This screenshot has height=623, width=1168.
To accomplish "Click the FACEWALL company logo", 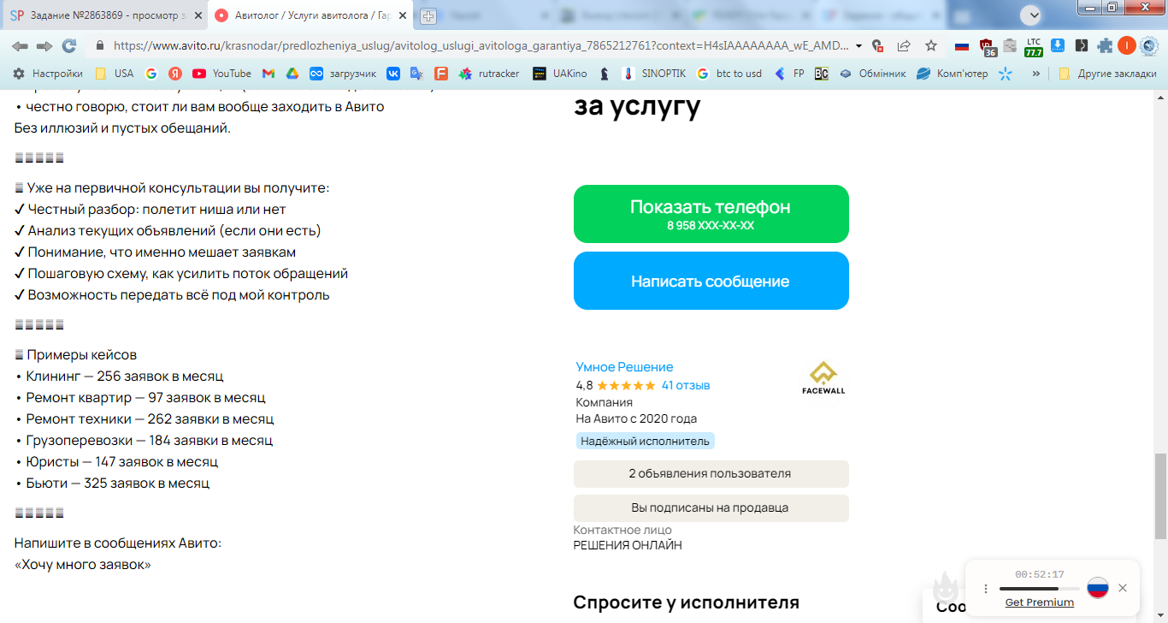I will click(823, 377).
